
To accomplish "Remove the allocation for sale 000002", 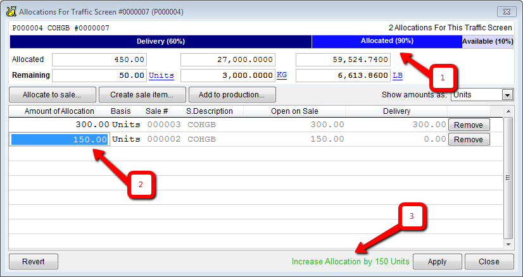I will point(469,139).
